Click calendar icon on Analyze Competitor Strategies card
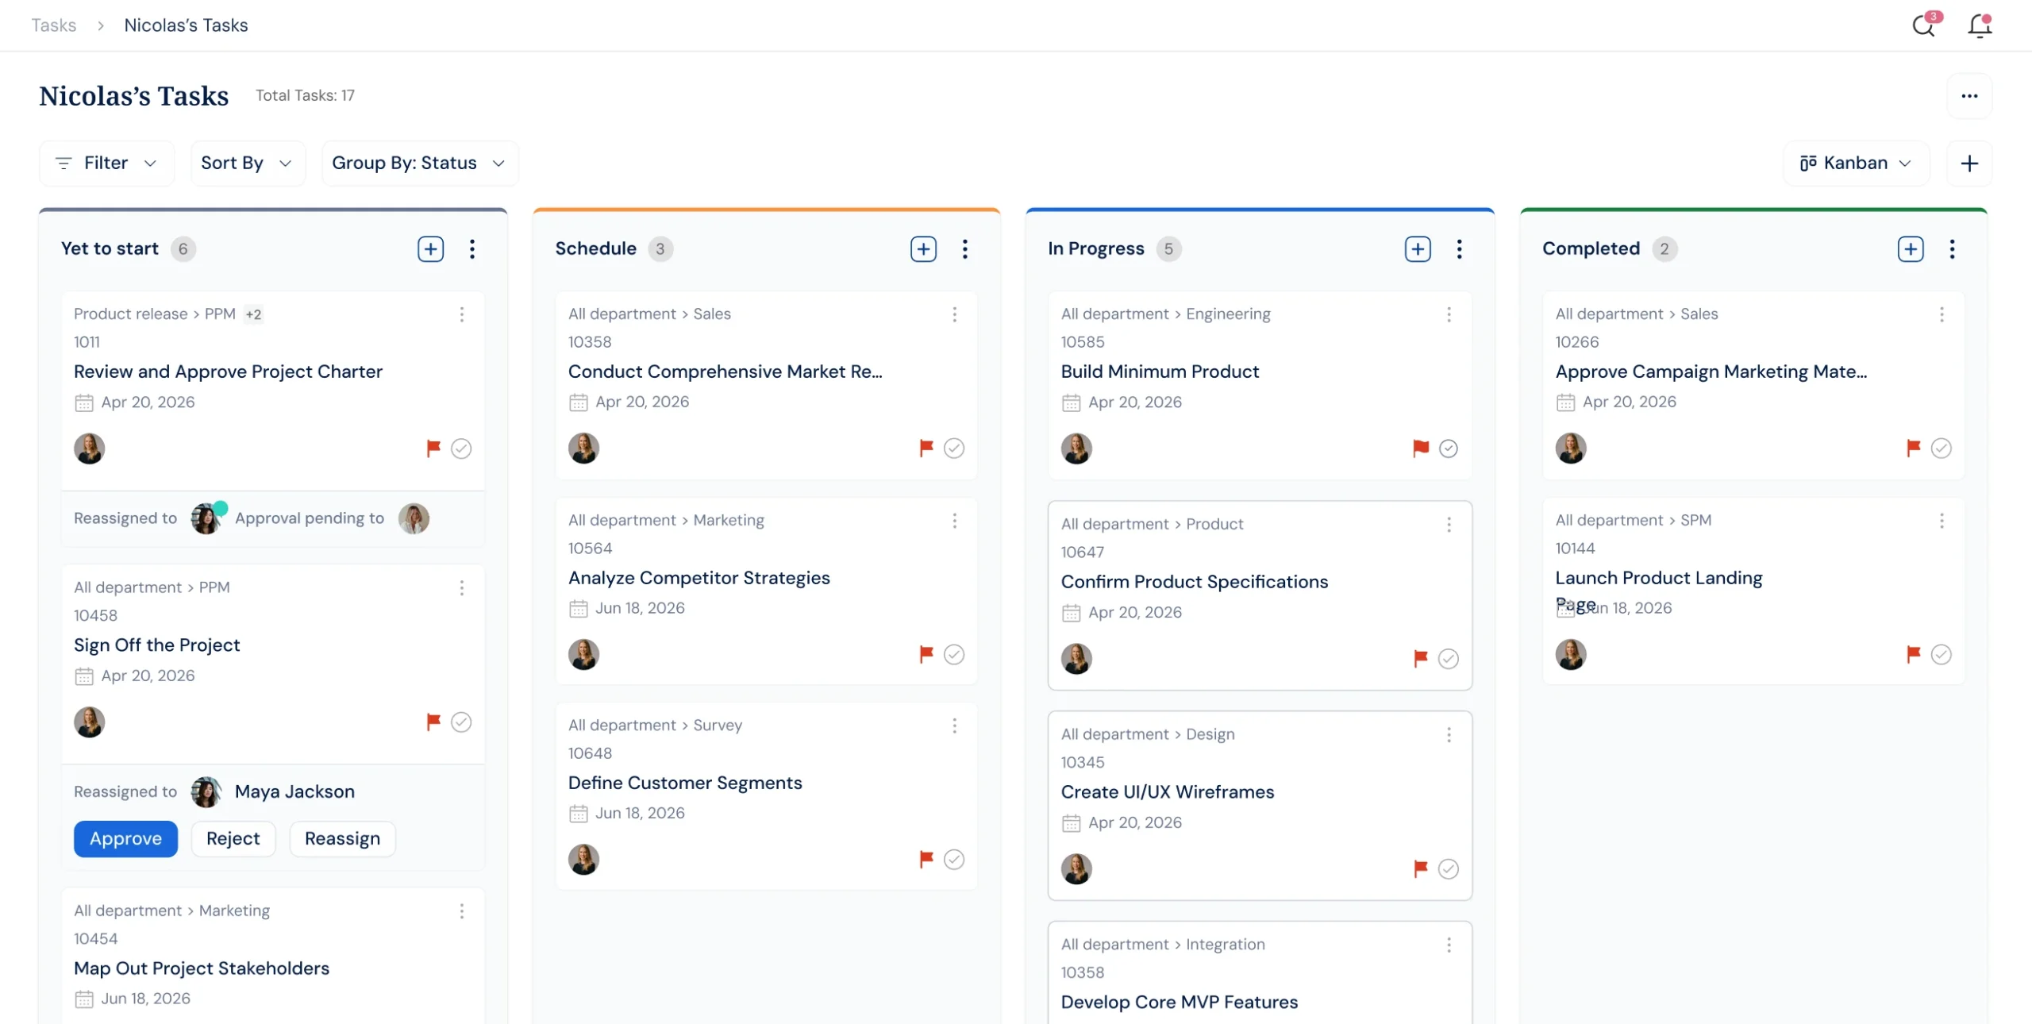The image size is (2032, 1024). point(579,609)
